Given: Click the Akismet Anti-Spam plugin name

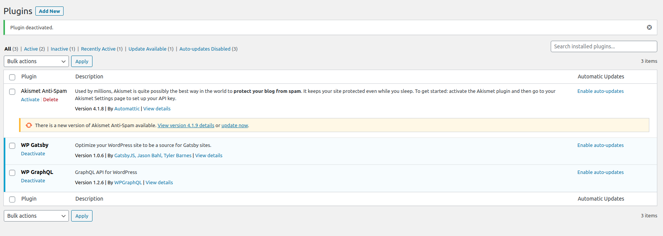Looking at the screenshot, I should [44, 91].
